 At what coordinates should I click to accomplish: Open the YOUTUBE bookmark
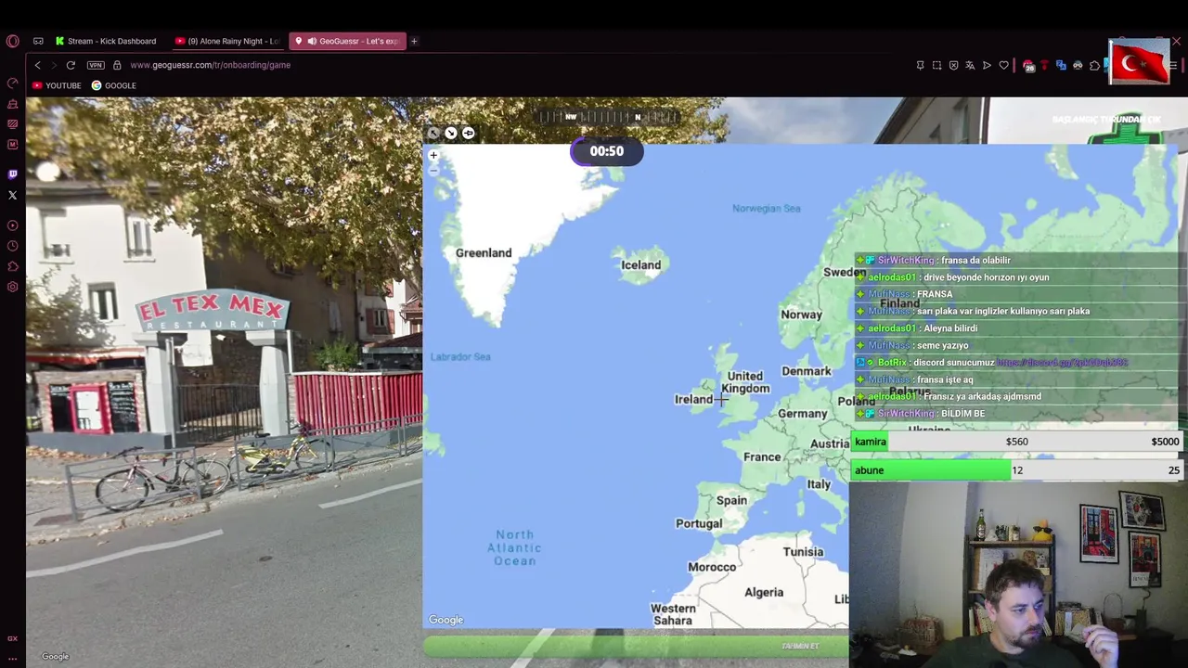(x=57, y=85)
